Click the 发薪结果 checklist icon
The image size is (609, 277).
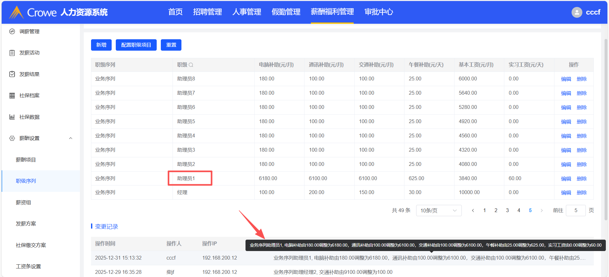pyautogui.click(x=12, y=74)
